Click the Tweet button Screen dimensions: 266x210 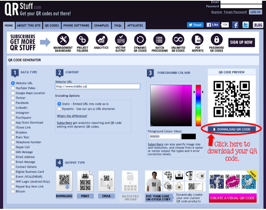[x=195, y=25]
